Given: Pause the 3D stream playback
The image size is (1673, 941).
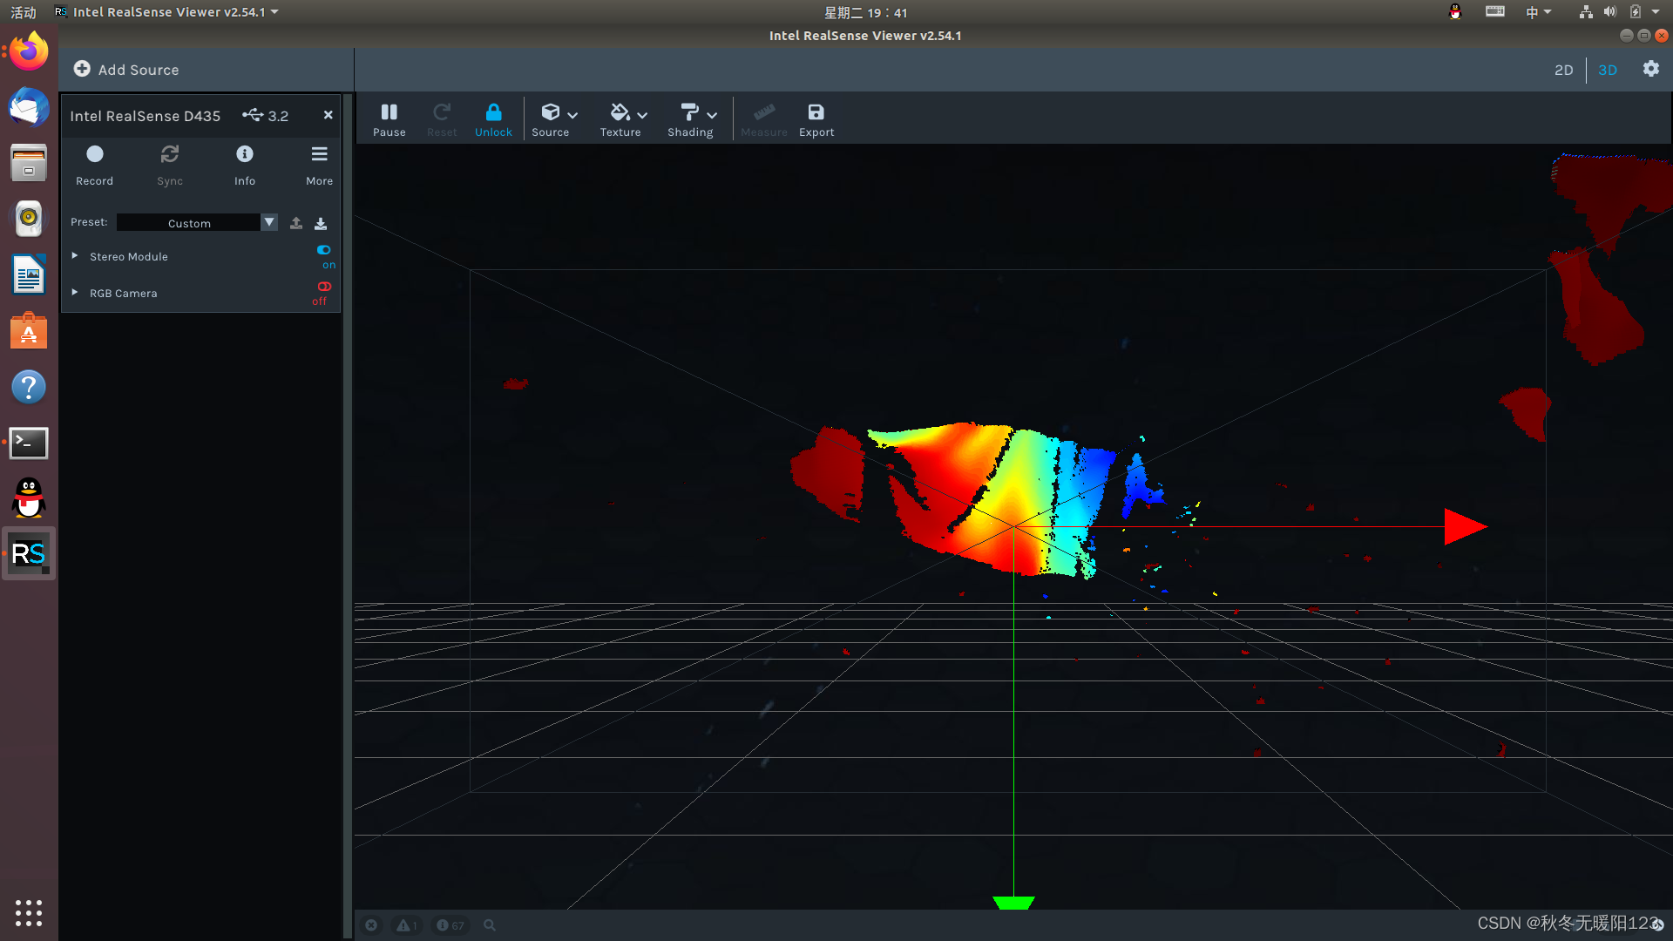Looking at the screenshot, I should pyautogui.click(x=389, y=119).
